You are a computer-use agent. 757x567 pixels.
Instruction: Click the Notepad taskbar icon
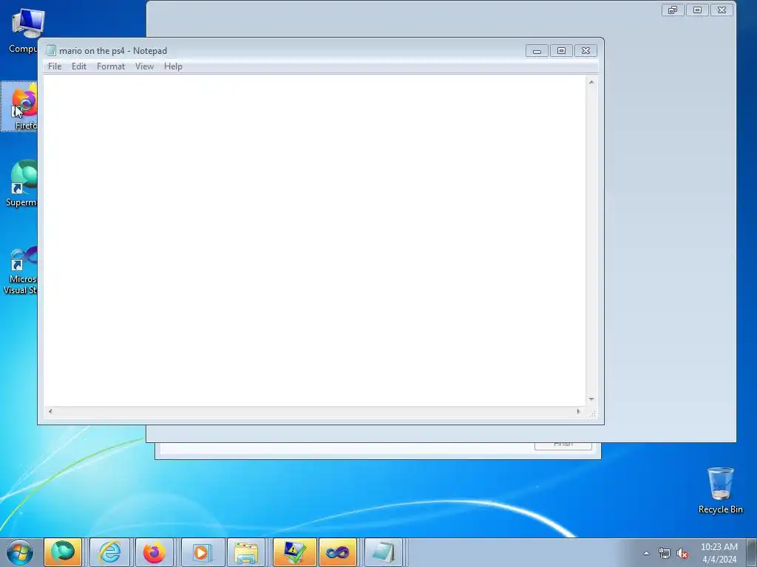click(384, 552)
